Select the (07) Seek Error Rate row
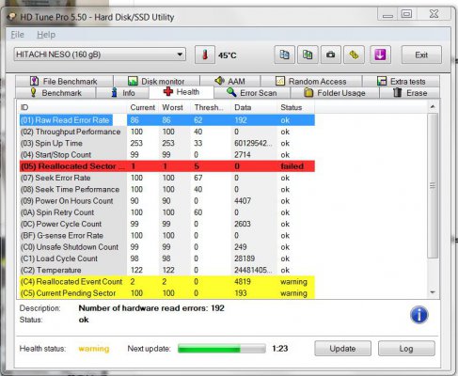The image size is (458, 376). coord(167,178)
